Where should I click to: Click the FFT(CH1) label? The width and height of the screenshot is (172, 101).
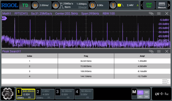21,14
